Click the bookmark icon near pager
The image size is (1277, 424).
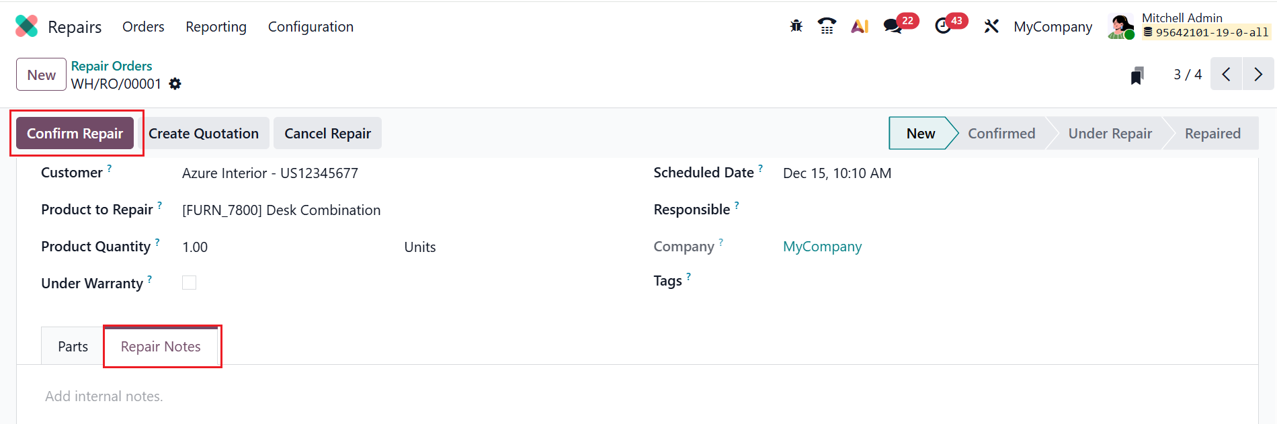click(x=1137, y=75)
